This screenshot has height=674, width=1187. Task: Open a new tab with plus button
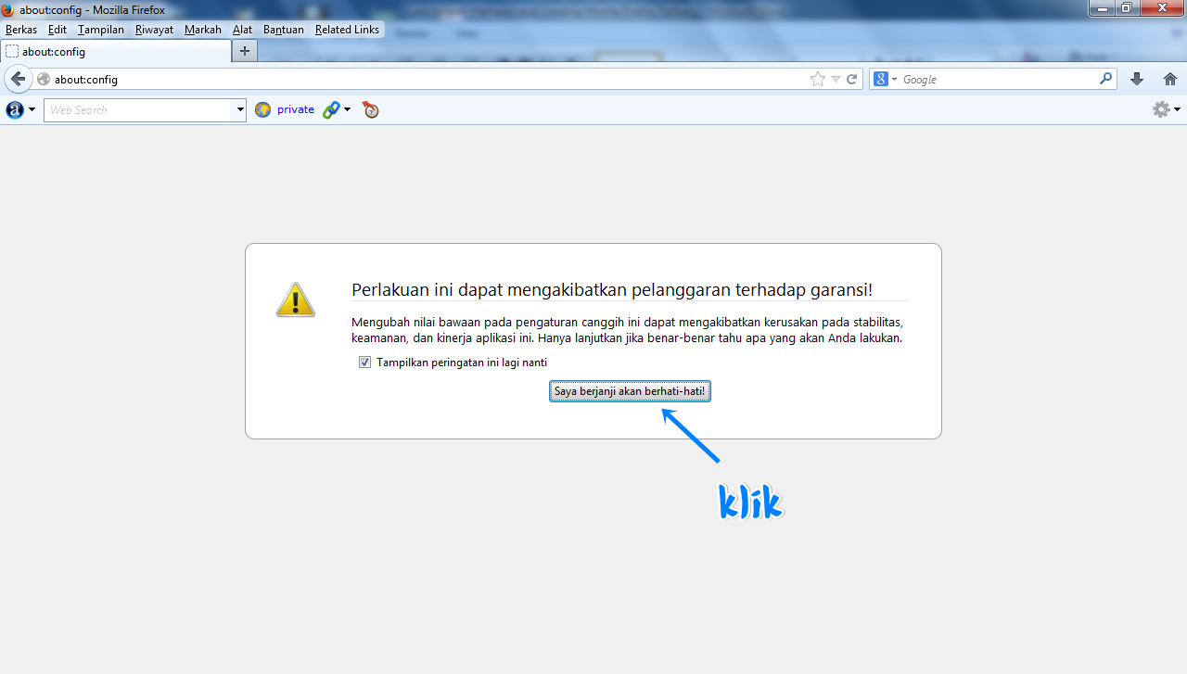coord(245,51)
